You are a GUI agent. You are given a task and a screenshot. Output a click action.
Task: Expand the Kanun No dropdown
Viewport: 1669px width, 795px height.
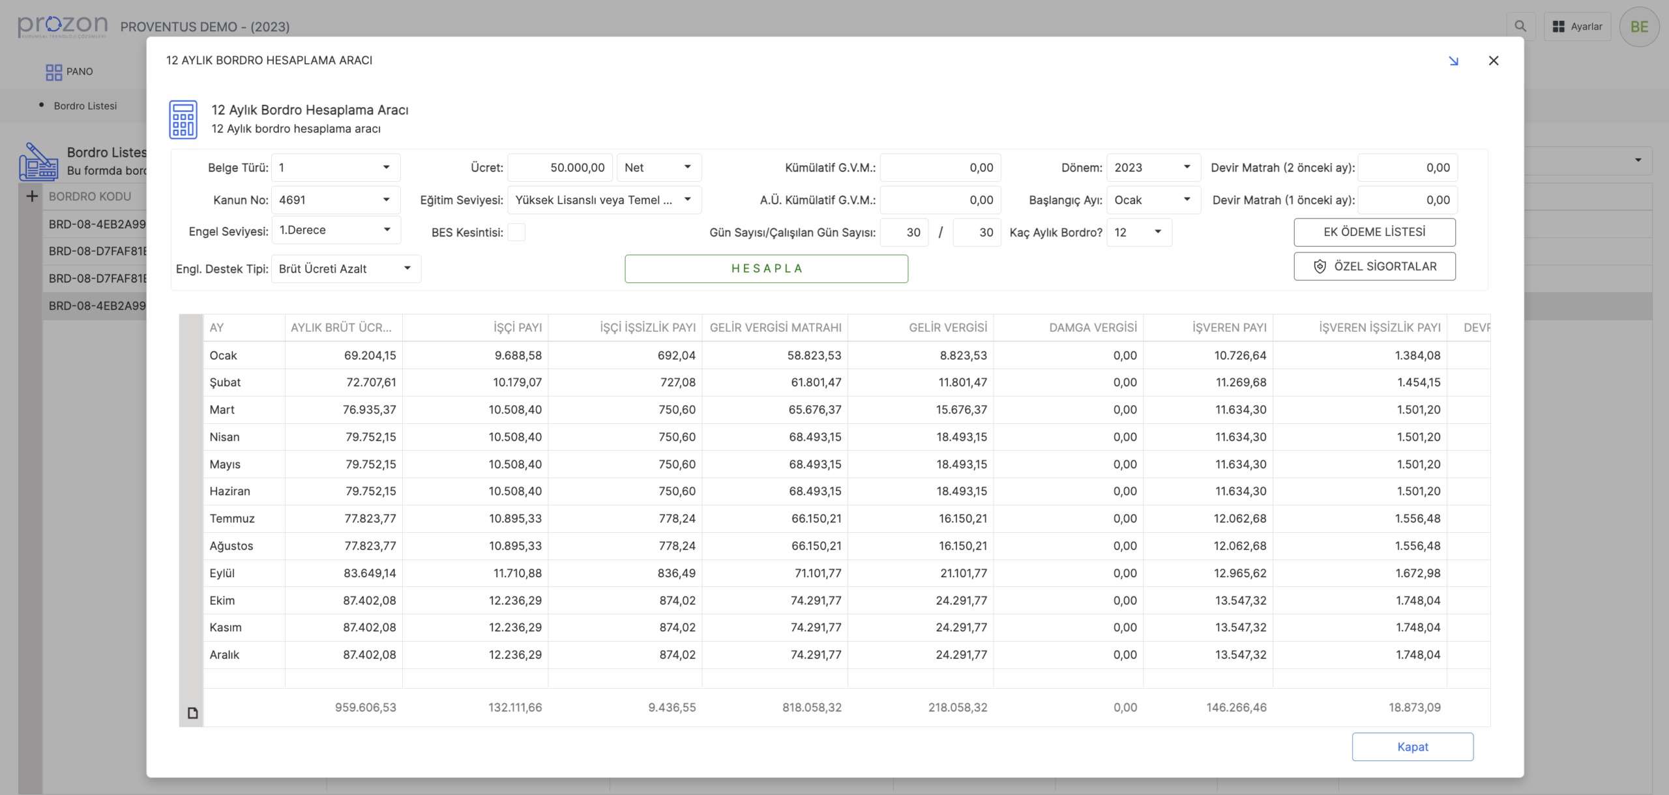tap(335, 200)
